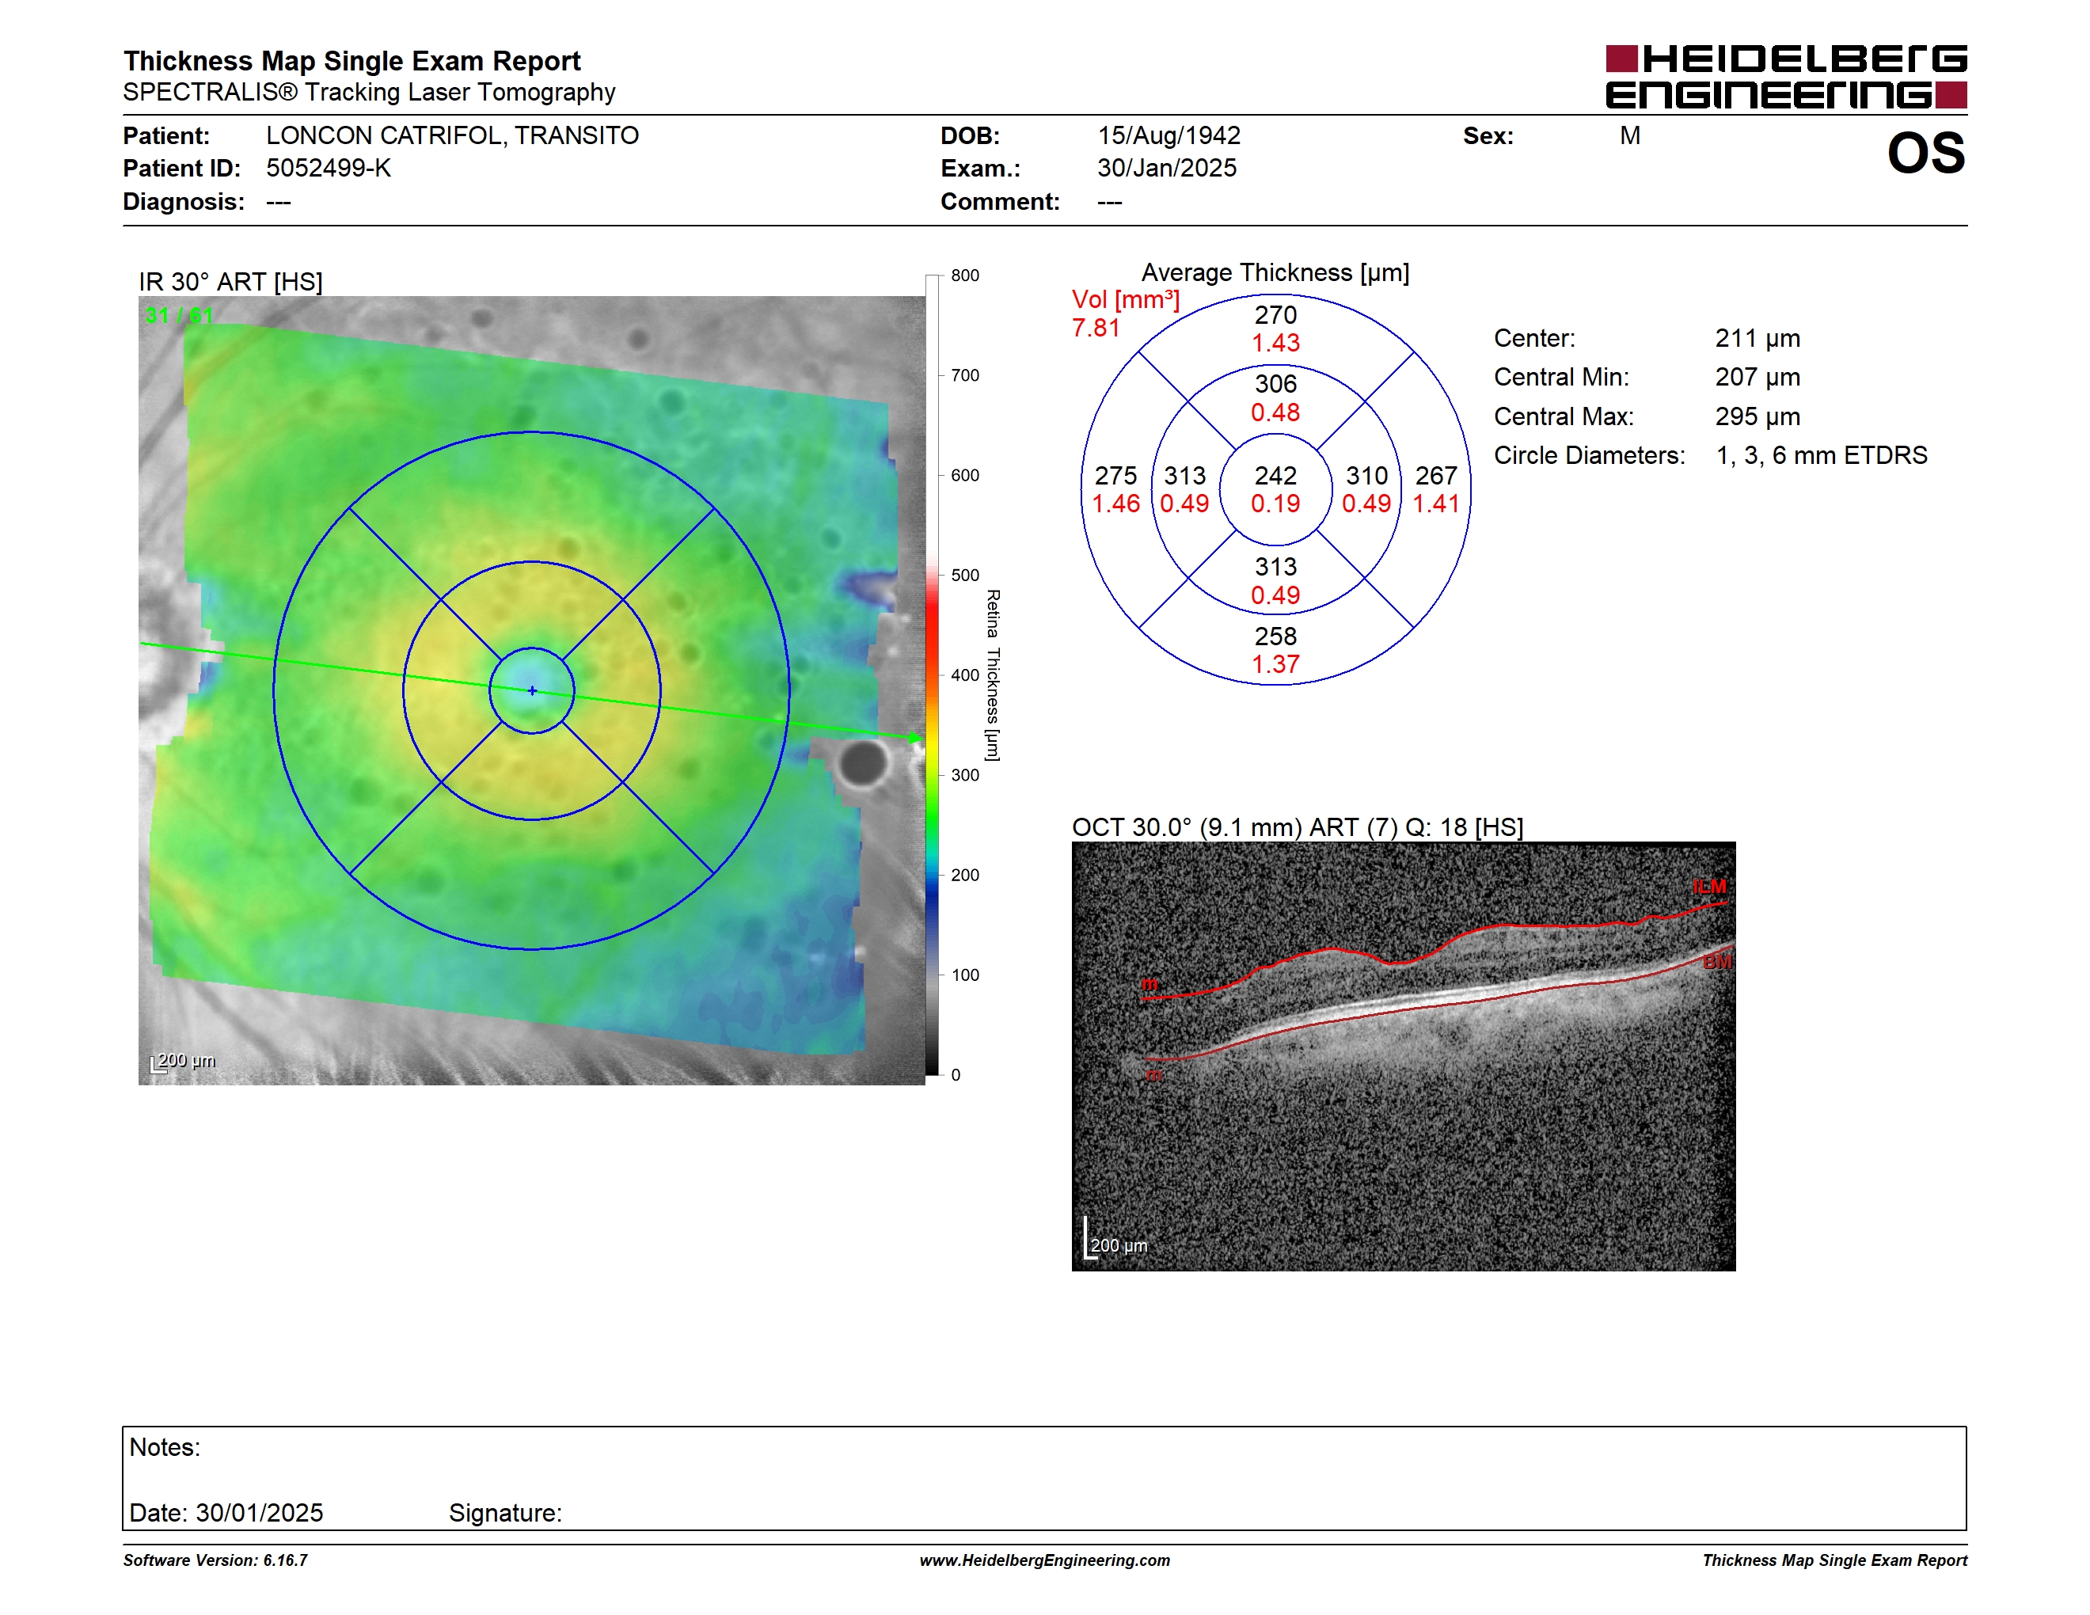The width and height of the screenshot is (2090, 1615).
Task: Click the outer inferior volume 1.37
Action: [1275, 665]
